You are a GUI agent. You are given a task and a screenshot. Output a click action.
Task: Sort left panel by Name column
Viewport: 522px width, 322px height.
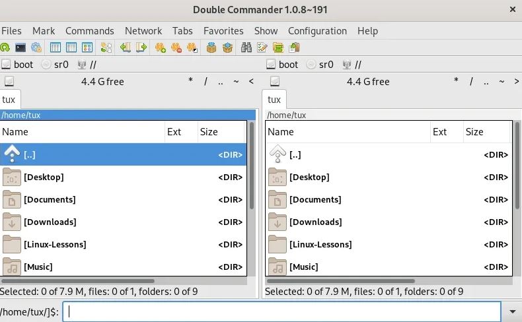click(x=82, y=132)
